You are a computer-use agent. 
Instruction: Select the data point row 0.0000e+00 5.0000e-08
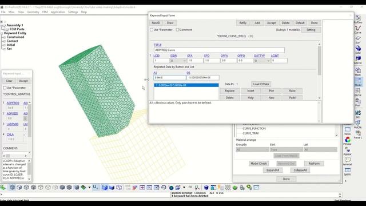coord(186,85)
